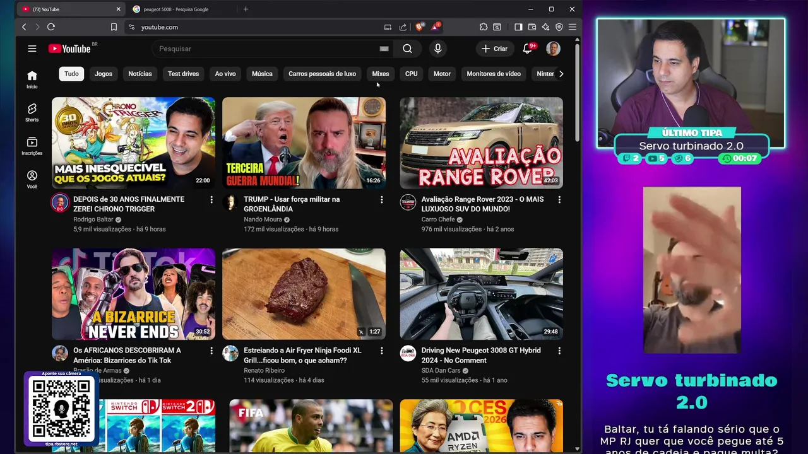Open the Brave Wallet icon

point(532,27)
